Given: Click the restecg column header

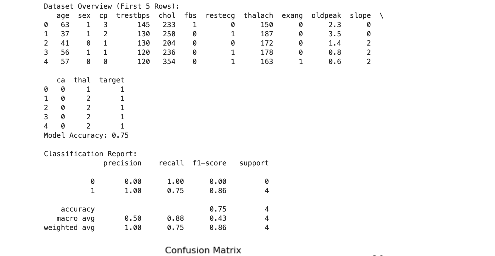Looking at the screenshot, I should [220, 16].
